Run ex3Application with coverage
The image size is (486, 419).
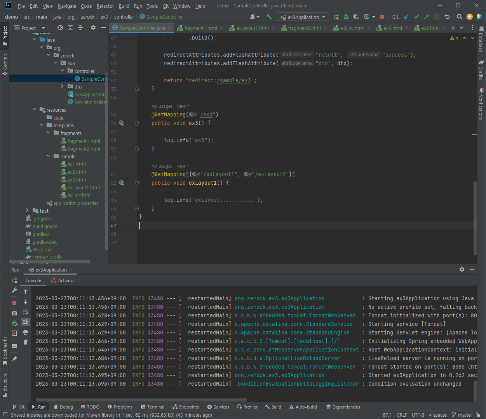[x=356, y=17]
